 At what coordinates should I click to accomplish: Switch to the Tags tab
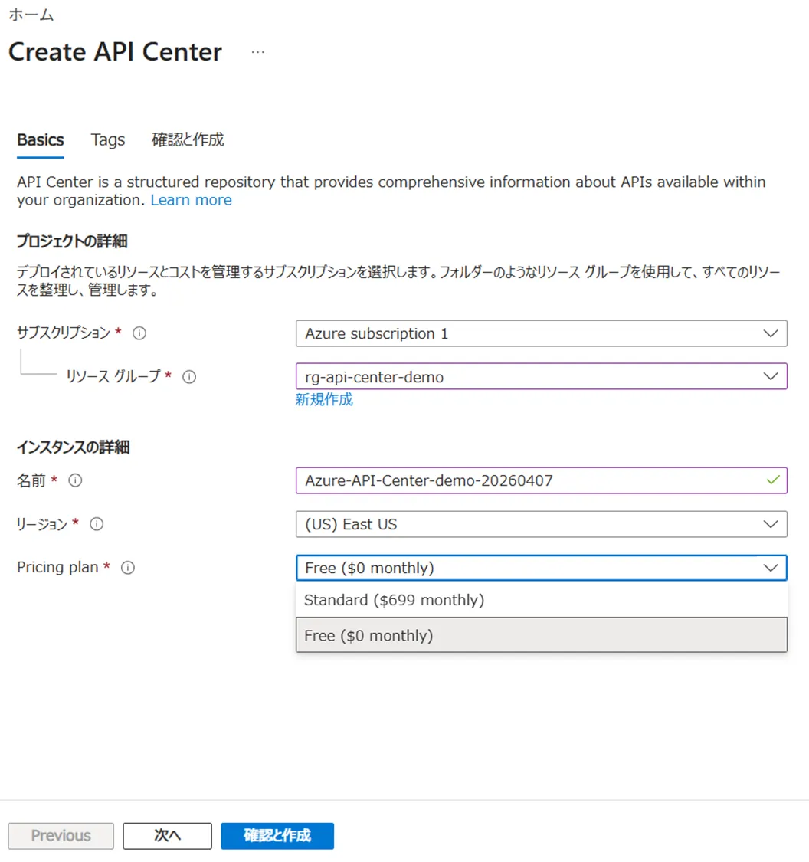108,140
